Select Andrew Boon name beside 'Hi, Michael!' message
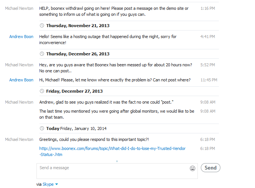Viewport: 255px width, 188px height. pos(21,80)
